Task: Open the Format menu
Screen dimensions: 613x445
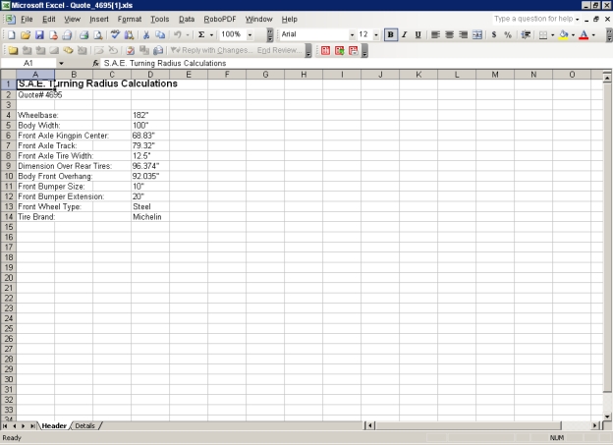Action: 130,20
